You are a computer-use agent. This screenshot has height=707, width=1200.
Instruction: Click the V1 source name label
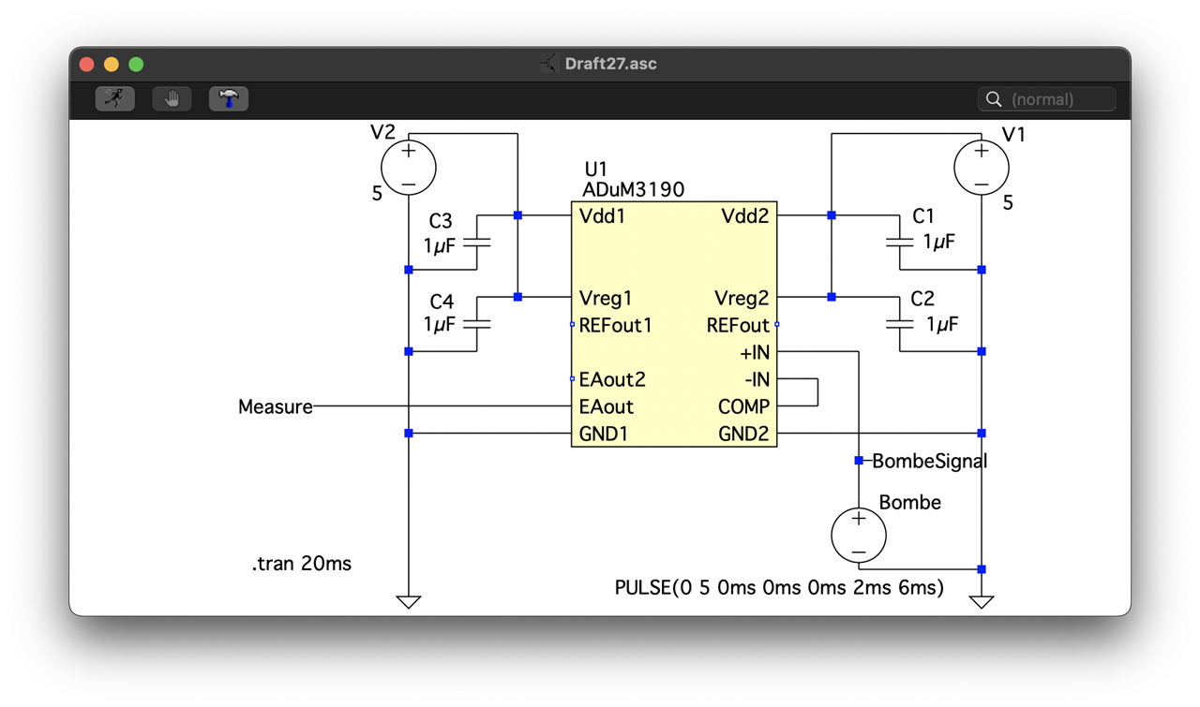point(1013,135)
